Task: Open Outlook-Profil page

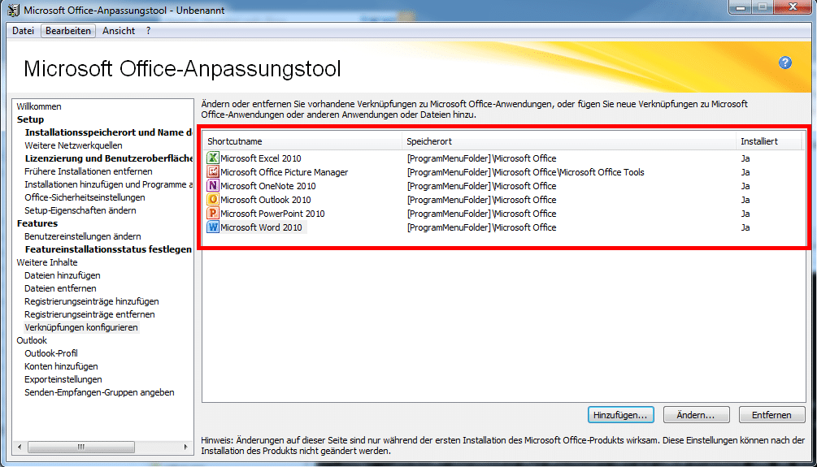Action: [51, 353]
